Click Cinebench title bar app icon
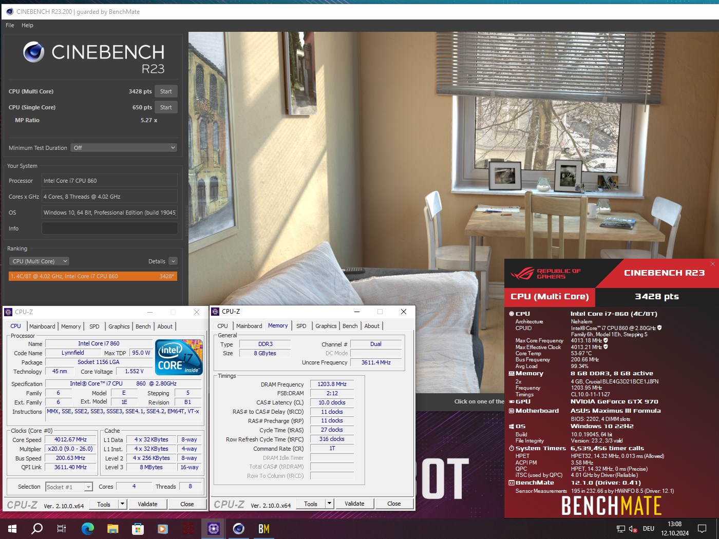Image resolution: width=719 pixels, height=539 pixels. click(9, 11)
